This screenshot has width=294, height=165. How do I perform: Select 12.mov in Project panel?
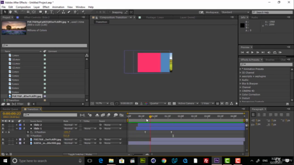coord(16,68)
